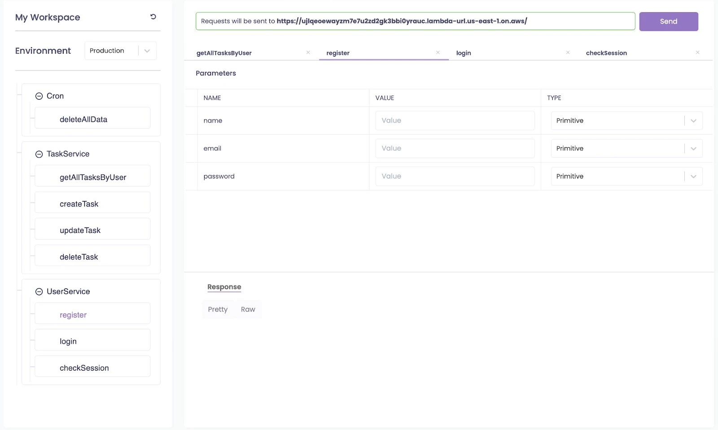
Task: Select getAllTasksByUser in the sidebar
Action: [92, 176]
